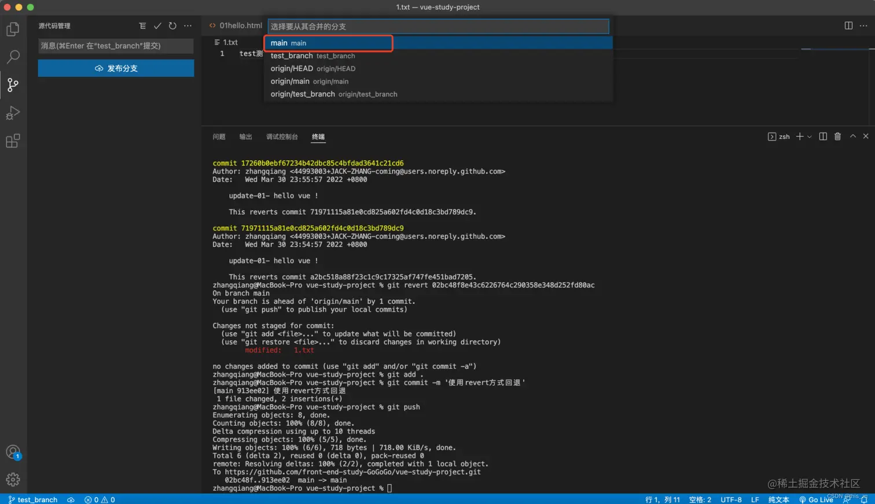Viewport: 875px width, 504px height.
Task: Click the publish cloud icon in status bar
Action: coord(71,499)
